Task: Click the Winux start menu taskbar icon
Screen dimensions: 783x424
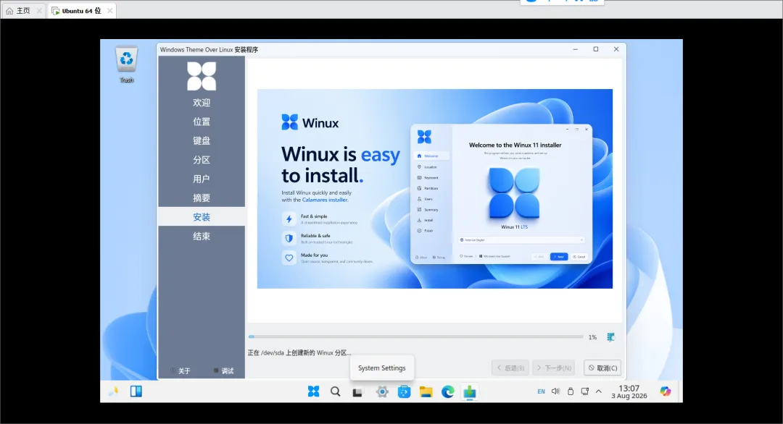Action: pos(314,391)
